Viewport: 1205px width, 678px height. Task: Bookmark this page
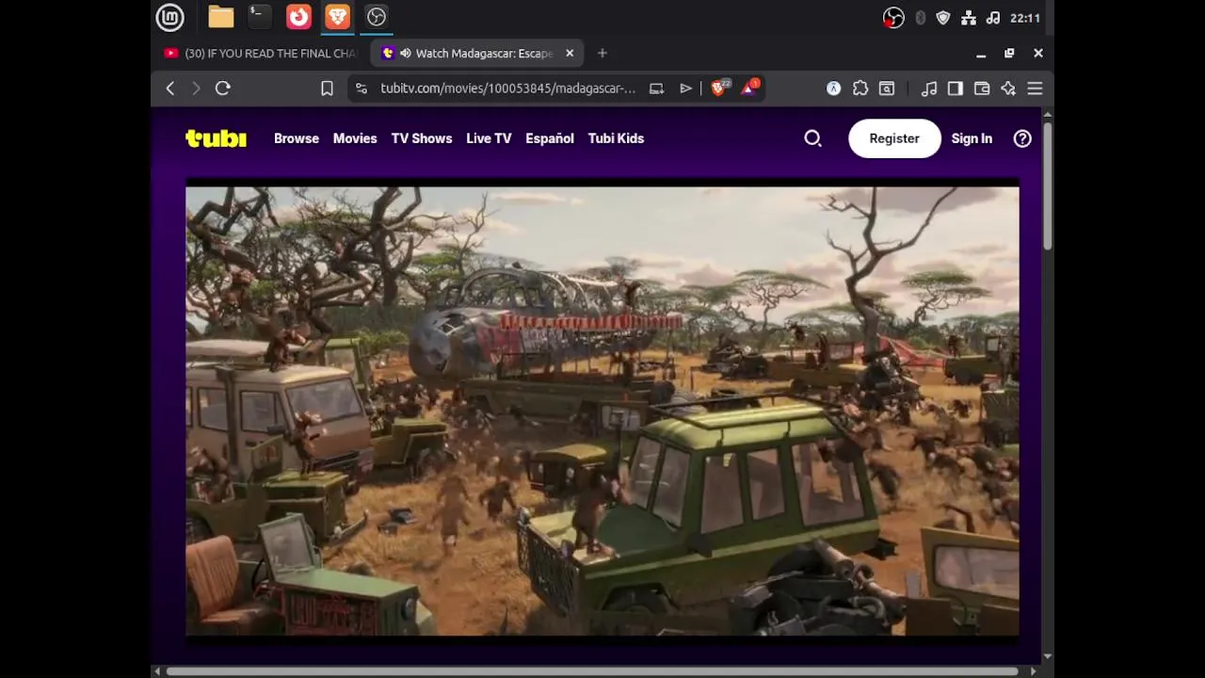(x=327, y=89)
